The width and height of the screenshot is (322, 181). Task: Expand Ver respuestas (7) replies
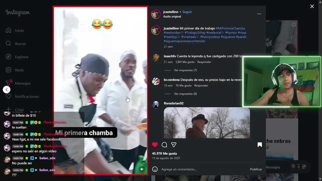coord(185,70)
